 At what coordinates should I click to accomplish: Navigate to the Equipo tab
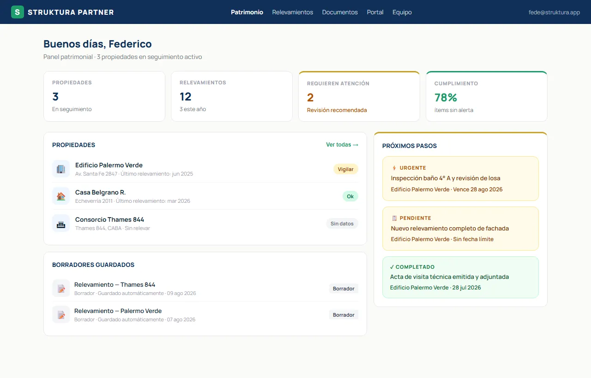pyautogui.click(x=402, y=12)
